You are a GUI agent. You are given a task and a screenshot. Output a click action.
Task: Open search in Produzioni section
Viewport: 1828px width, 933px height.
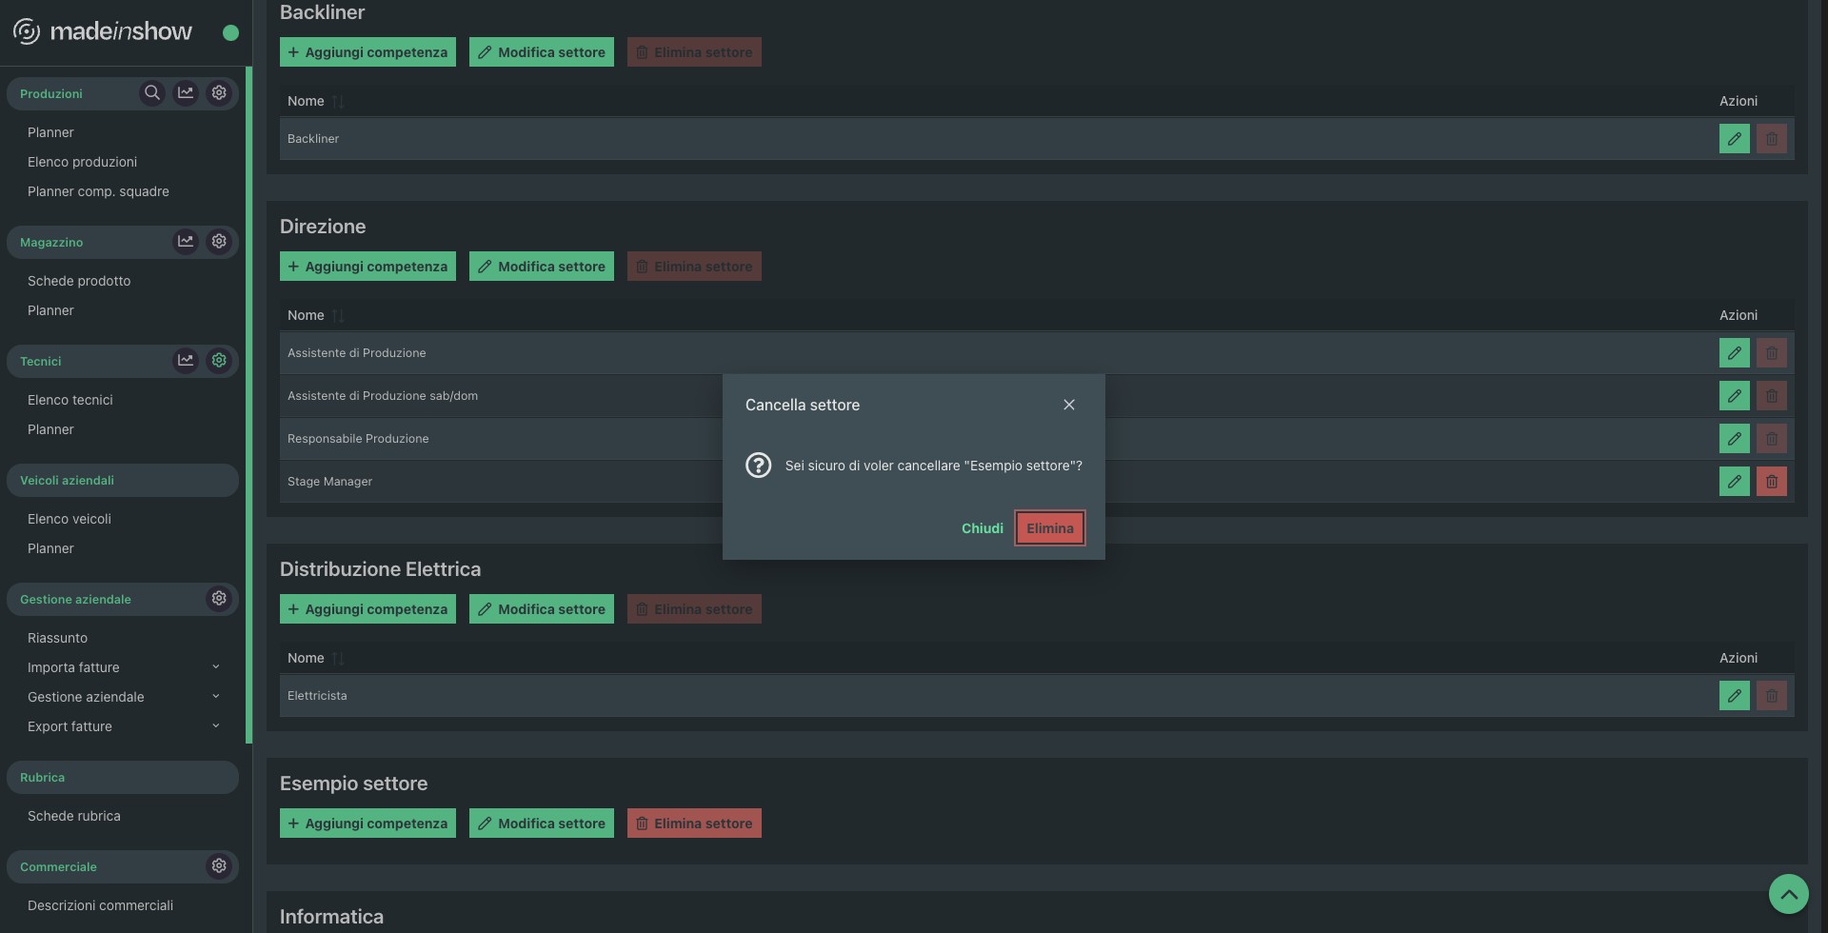[x=151, y=93]
